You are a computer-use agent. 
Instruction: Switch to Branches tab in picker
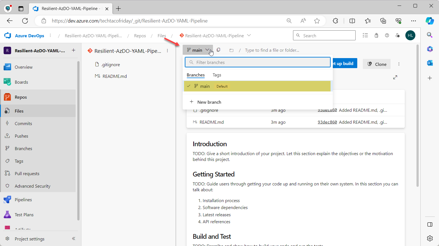196,75
